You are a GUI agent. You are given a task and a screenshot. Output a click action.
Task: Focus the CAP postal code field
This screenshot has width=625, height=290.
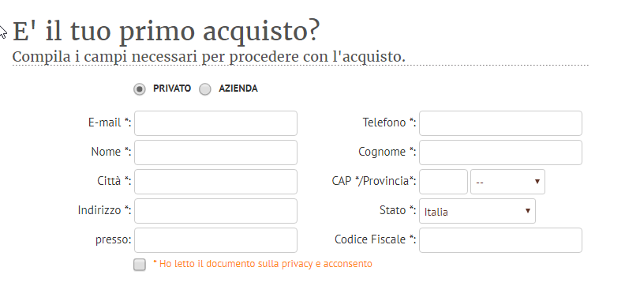(x=443, y=182)
